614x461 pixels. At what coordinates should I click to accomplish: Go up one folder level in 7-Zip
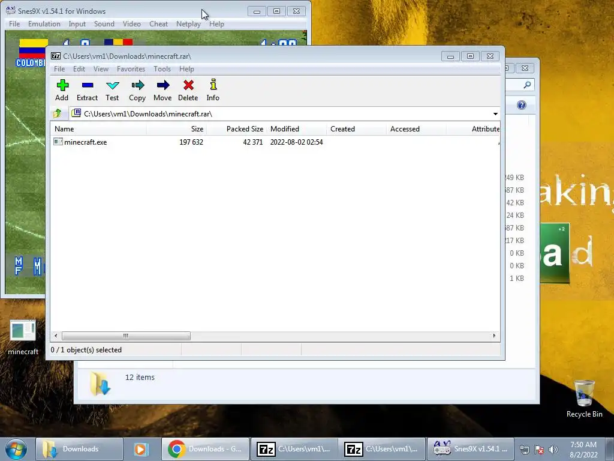(x=58, y=113)
